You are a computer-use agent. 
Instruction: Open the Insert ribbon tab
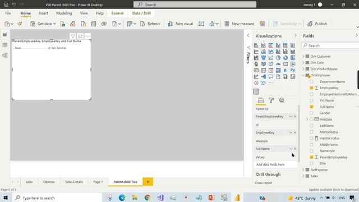43,13
